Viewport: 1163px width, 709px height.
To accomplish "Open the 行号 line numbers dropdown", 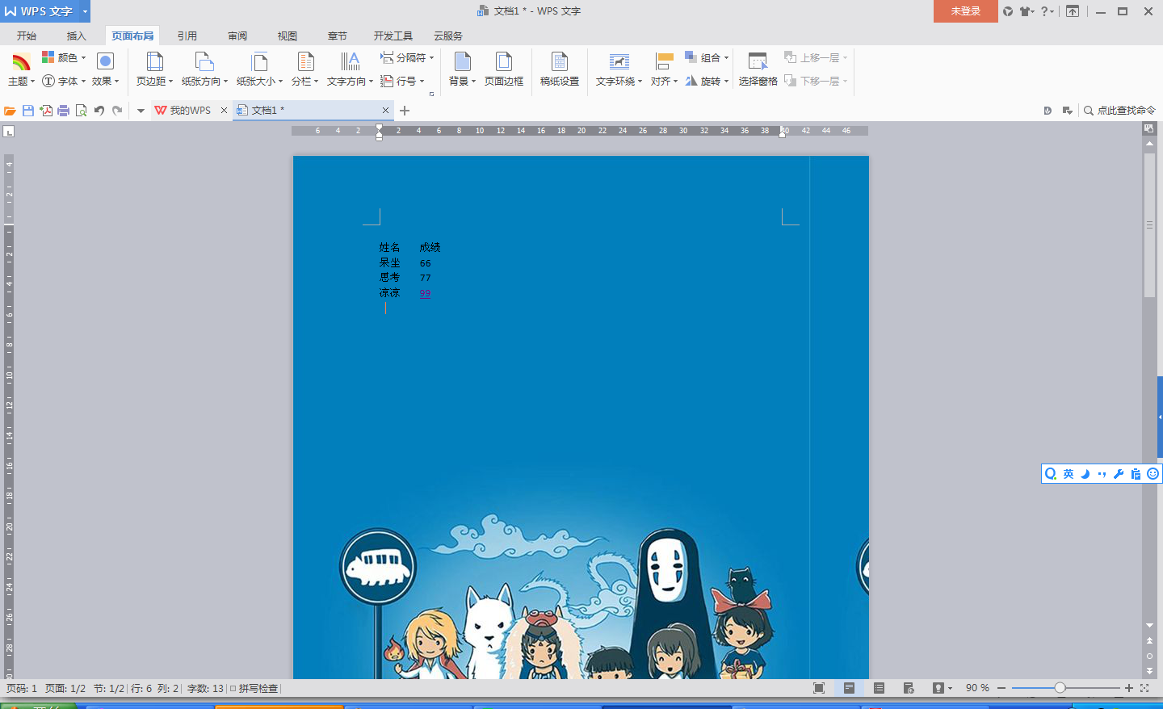I will 402,81.
